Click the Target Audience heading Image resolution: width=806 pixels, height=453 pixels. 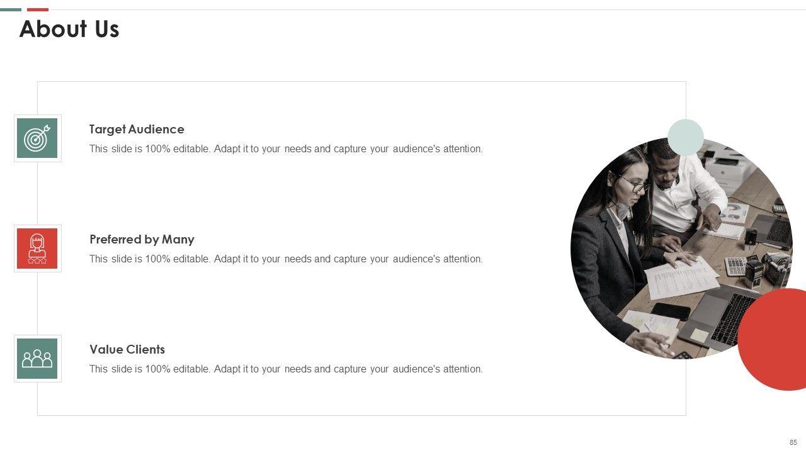137,129
